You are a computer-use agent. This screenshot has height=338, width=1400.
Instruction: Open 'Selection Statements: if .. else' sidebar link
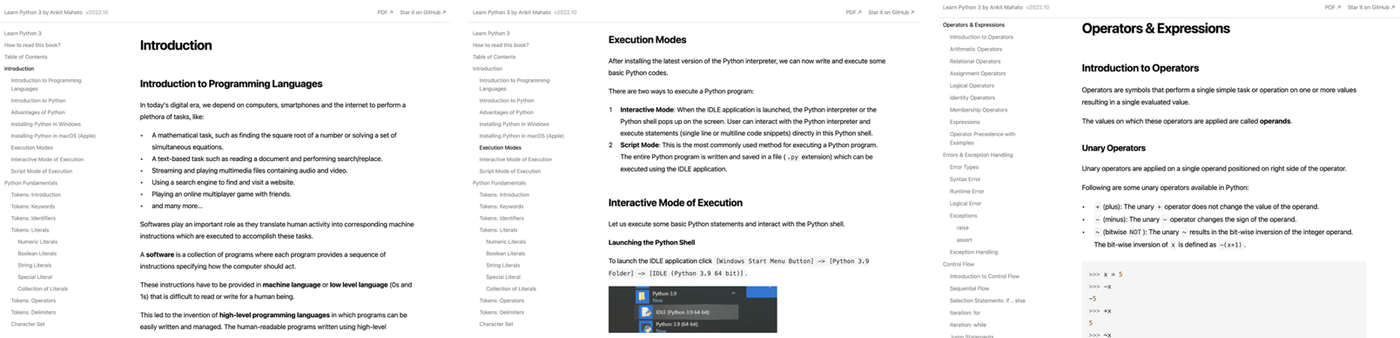coord(987,301)
